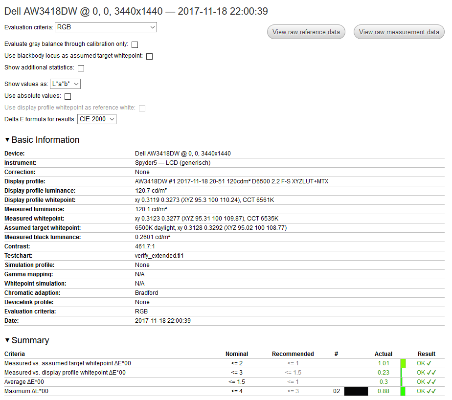Click assumed target whitepoint 6500K daylight value
This screenshot has width=452, height=400.
(211, 228)
